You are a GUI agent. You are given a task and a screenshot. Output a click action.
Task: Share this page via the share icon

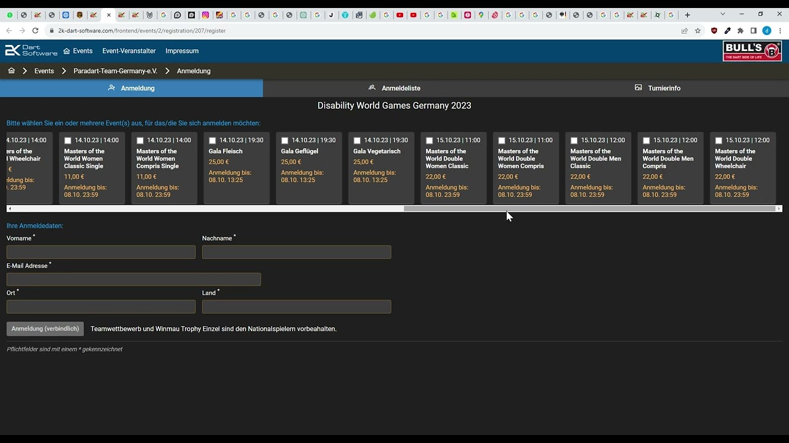[x=684, y=31]
